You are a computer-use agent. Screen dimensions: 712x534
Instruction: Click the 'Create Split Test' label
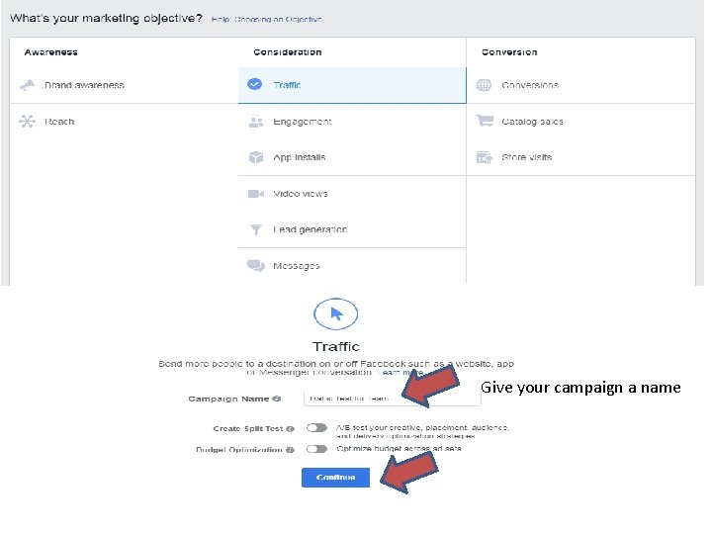click(248, 428)
